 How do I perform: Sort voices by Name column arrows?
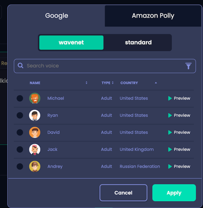click(86, 83)
